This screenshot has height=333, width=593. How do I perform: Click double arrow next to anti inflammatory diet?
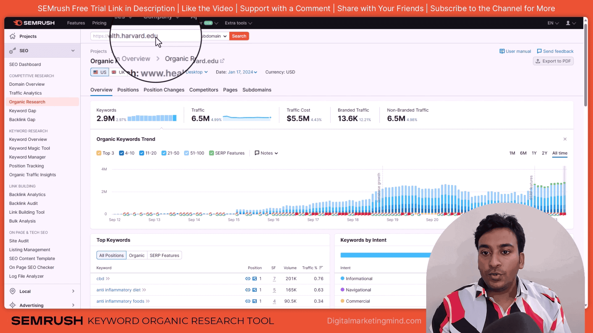click(x=144, y=290)
